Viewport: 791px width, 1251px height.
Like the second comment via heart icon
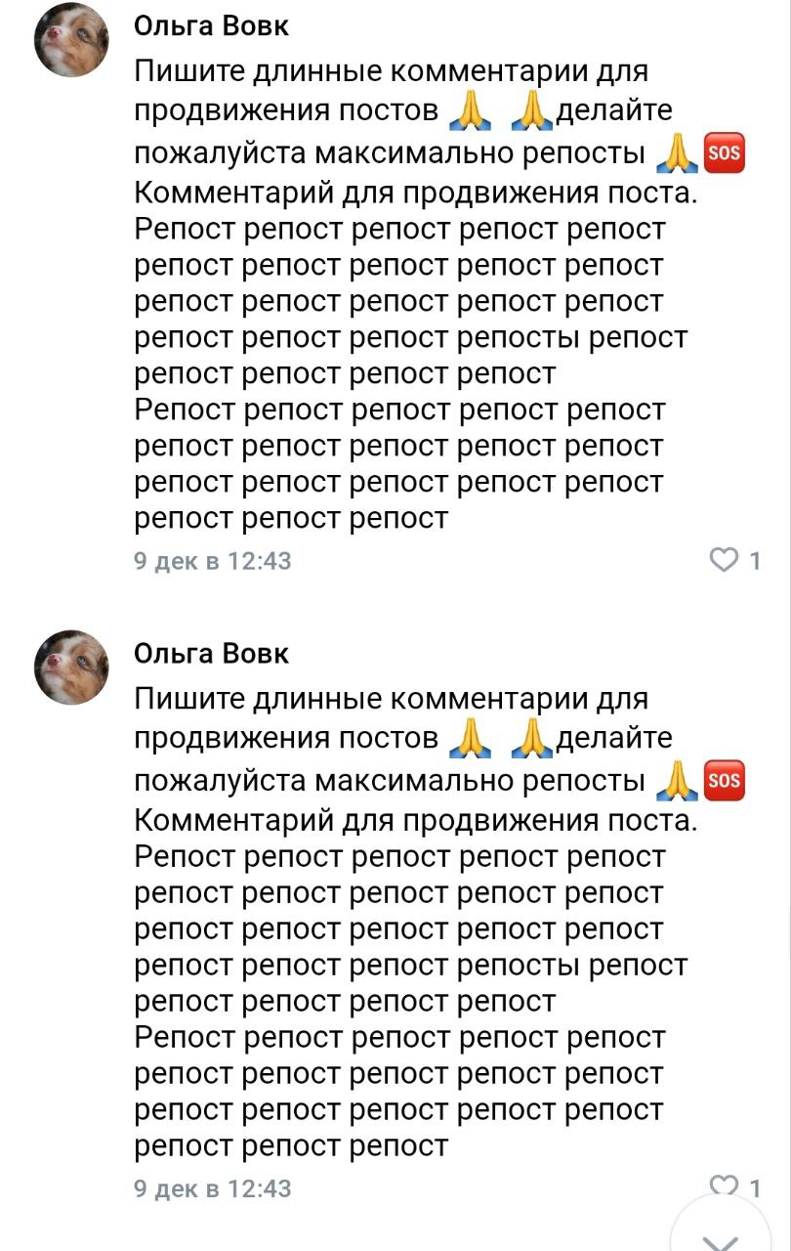(x=724, y=1184)
